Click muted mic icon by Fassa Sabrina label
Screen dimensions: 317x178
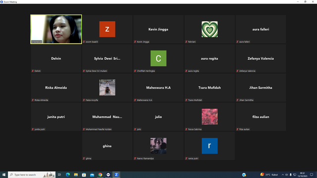[186, 129]
